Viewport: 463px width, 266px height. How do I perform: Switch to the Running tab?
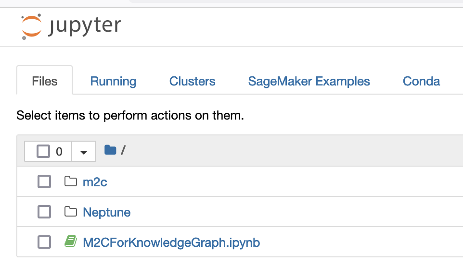pos(113,81)
